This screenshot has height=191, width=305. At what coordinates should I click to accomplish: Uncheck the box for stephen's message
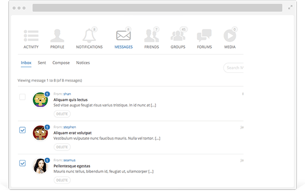pyautogui.click(x=22, y=130)
